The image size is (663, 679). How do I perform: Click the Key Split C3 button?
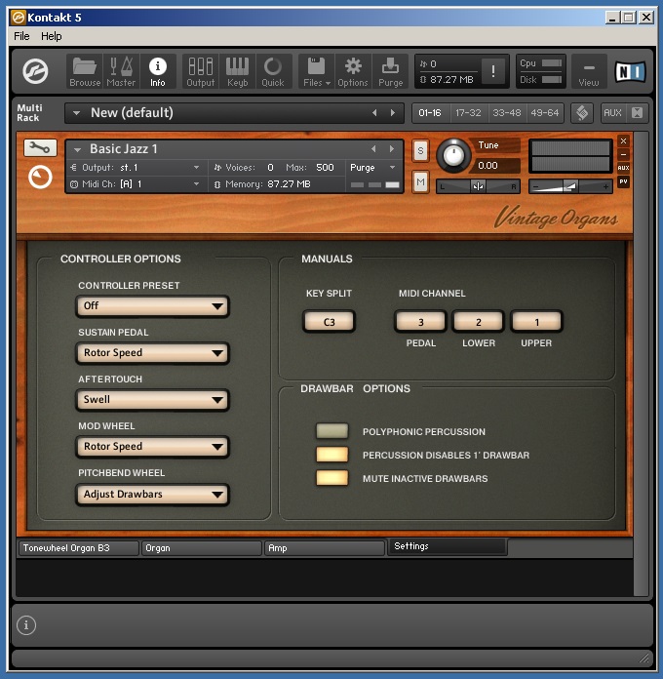pos(329,321)
